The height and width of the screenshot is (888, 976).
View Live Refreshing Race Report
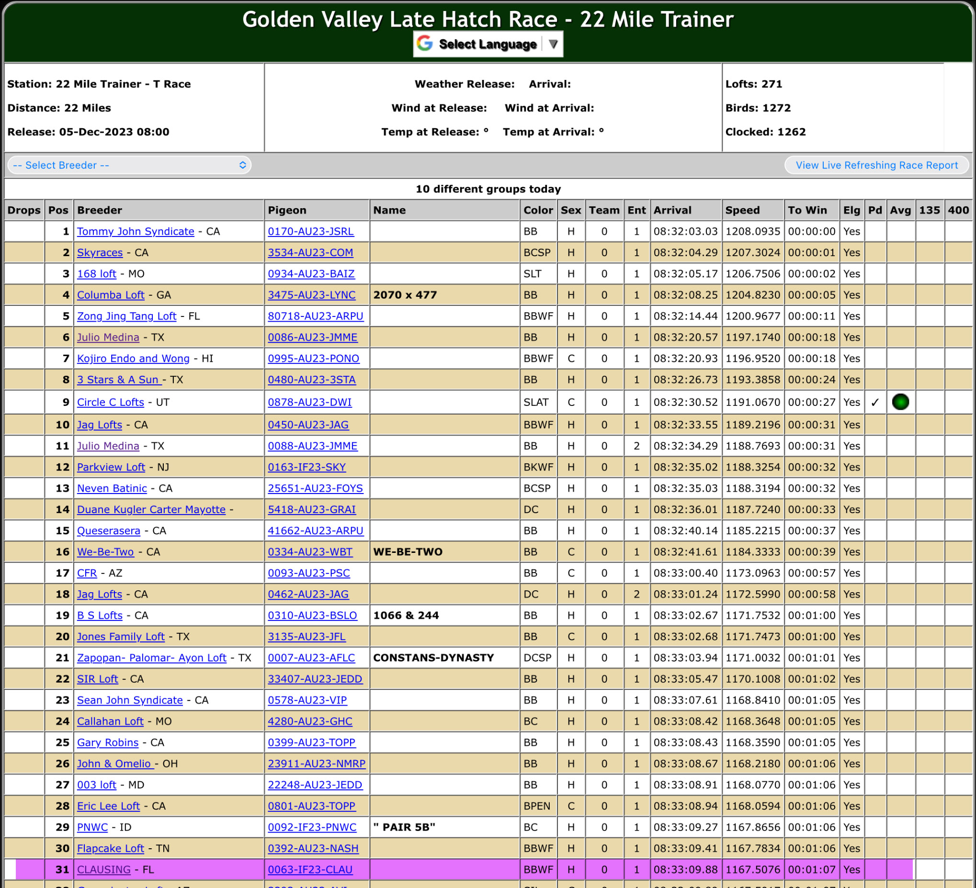coord(876,165)
